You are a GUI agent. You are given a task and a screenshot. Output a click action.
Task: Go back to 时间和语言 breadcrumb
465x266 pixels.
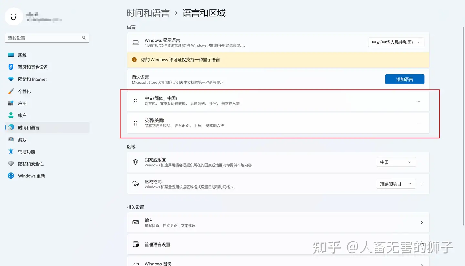[x=148, y=13]
